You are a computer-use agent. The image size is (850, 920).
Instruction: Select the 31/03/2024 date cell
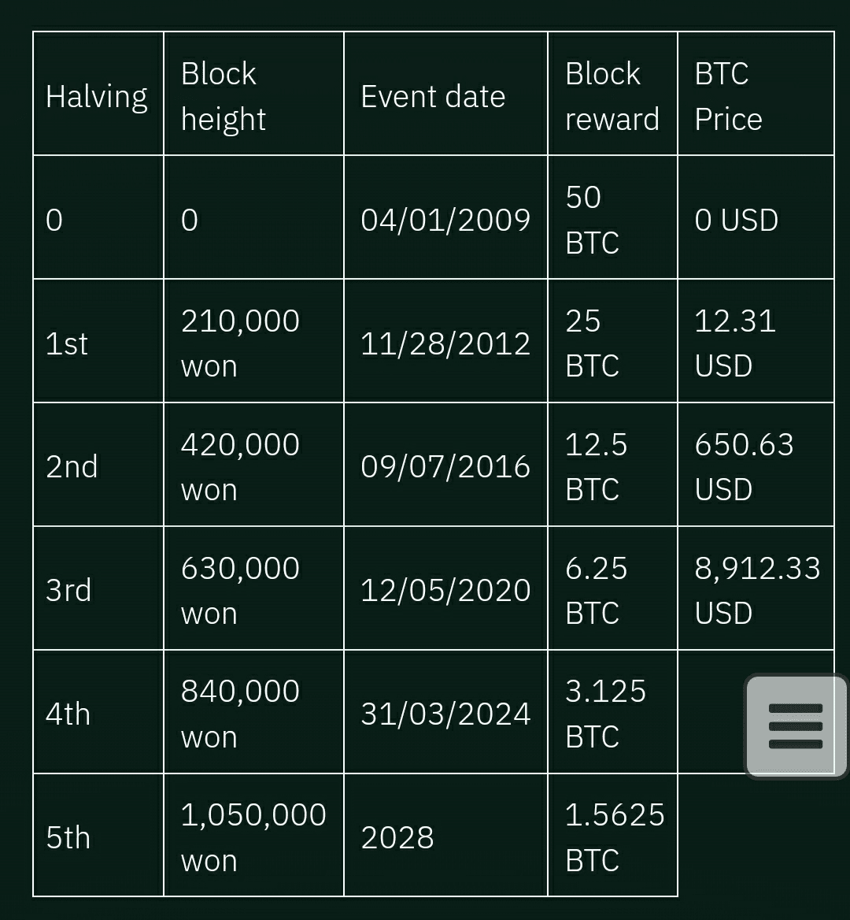(445, 714)
